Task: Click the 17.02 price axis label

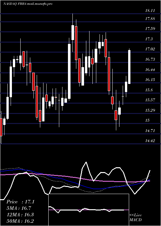Action: click(x=150, y=49)
